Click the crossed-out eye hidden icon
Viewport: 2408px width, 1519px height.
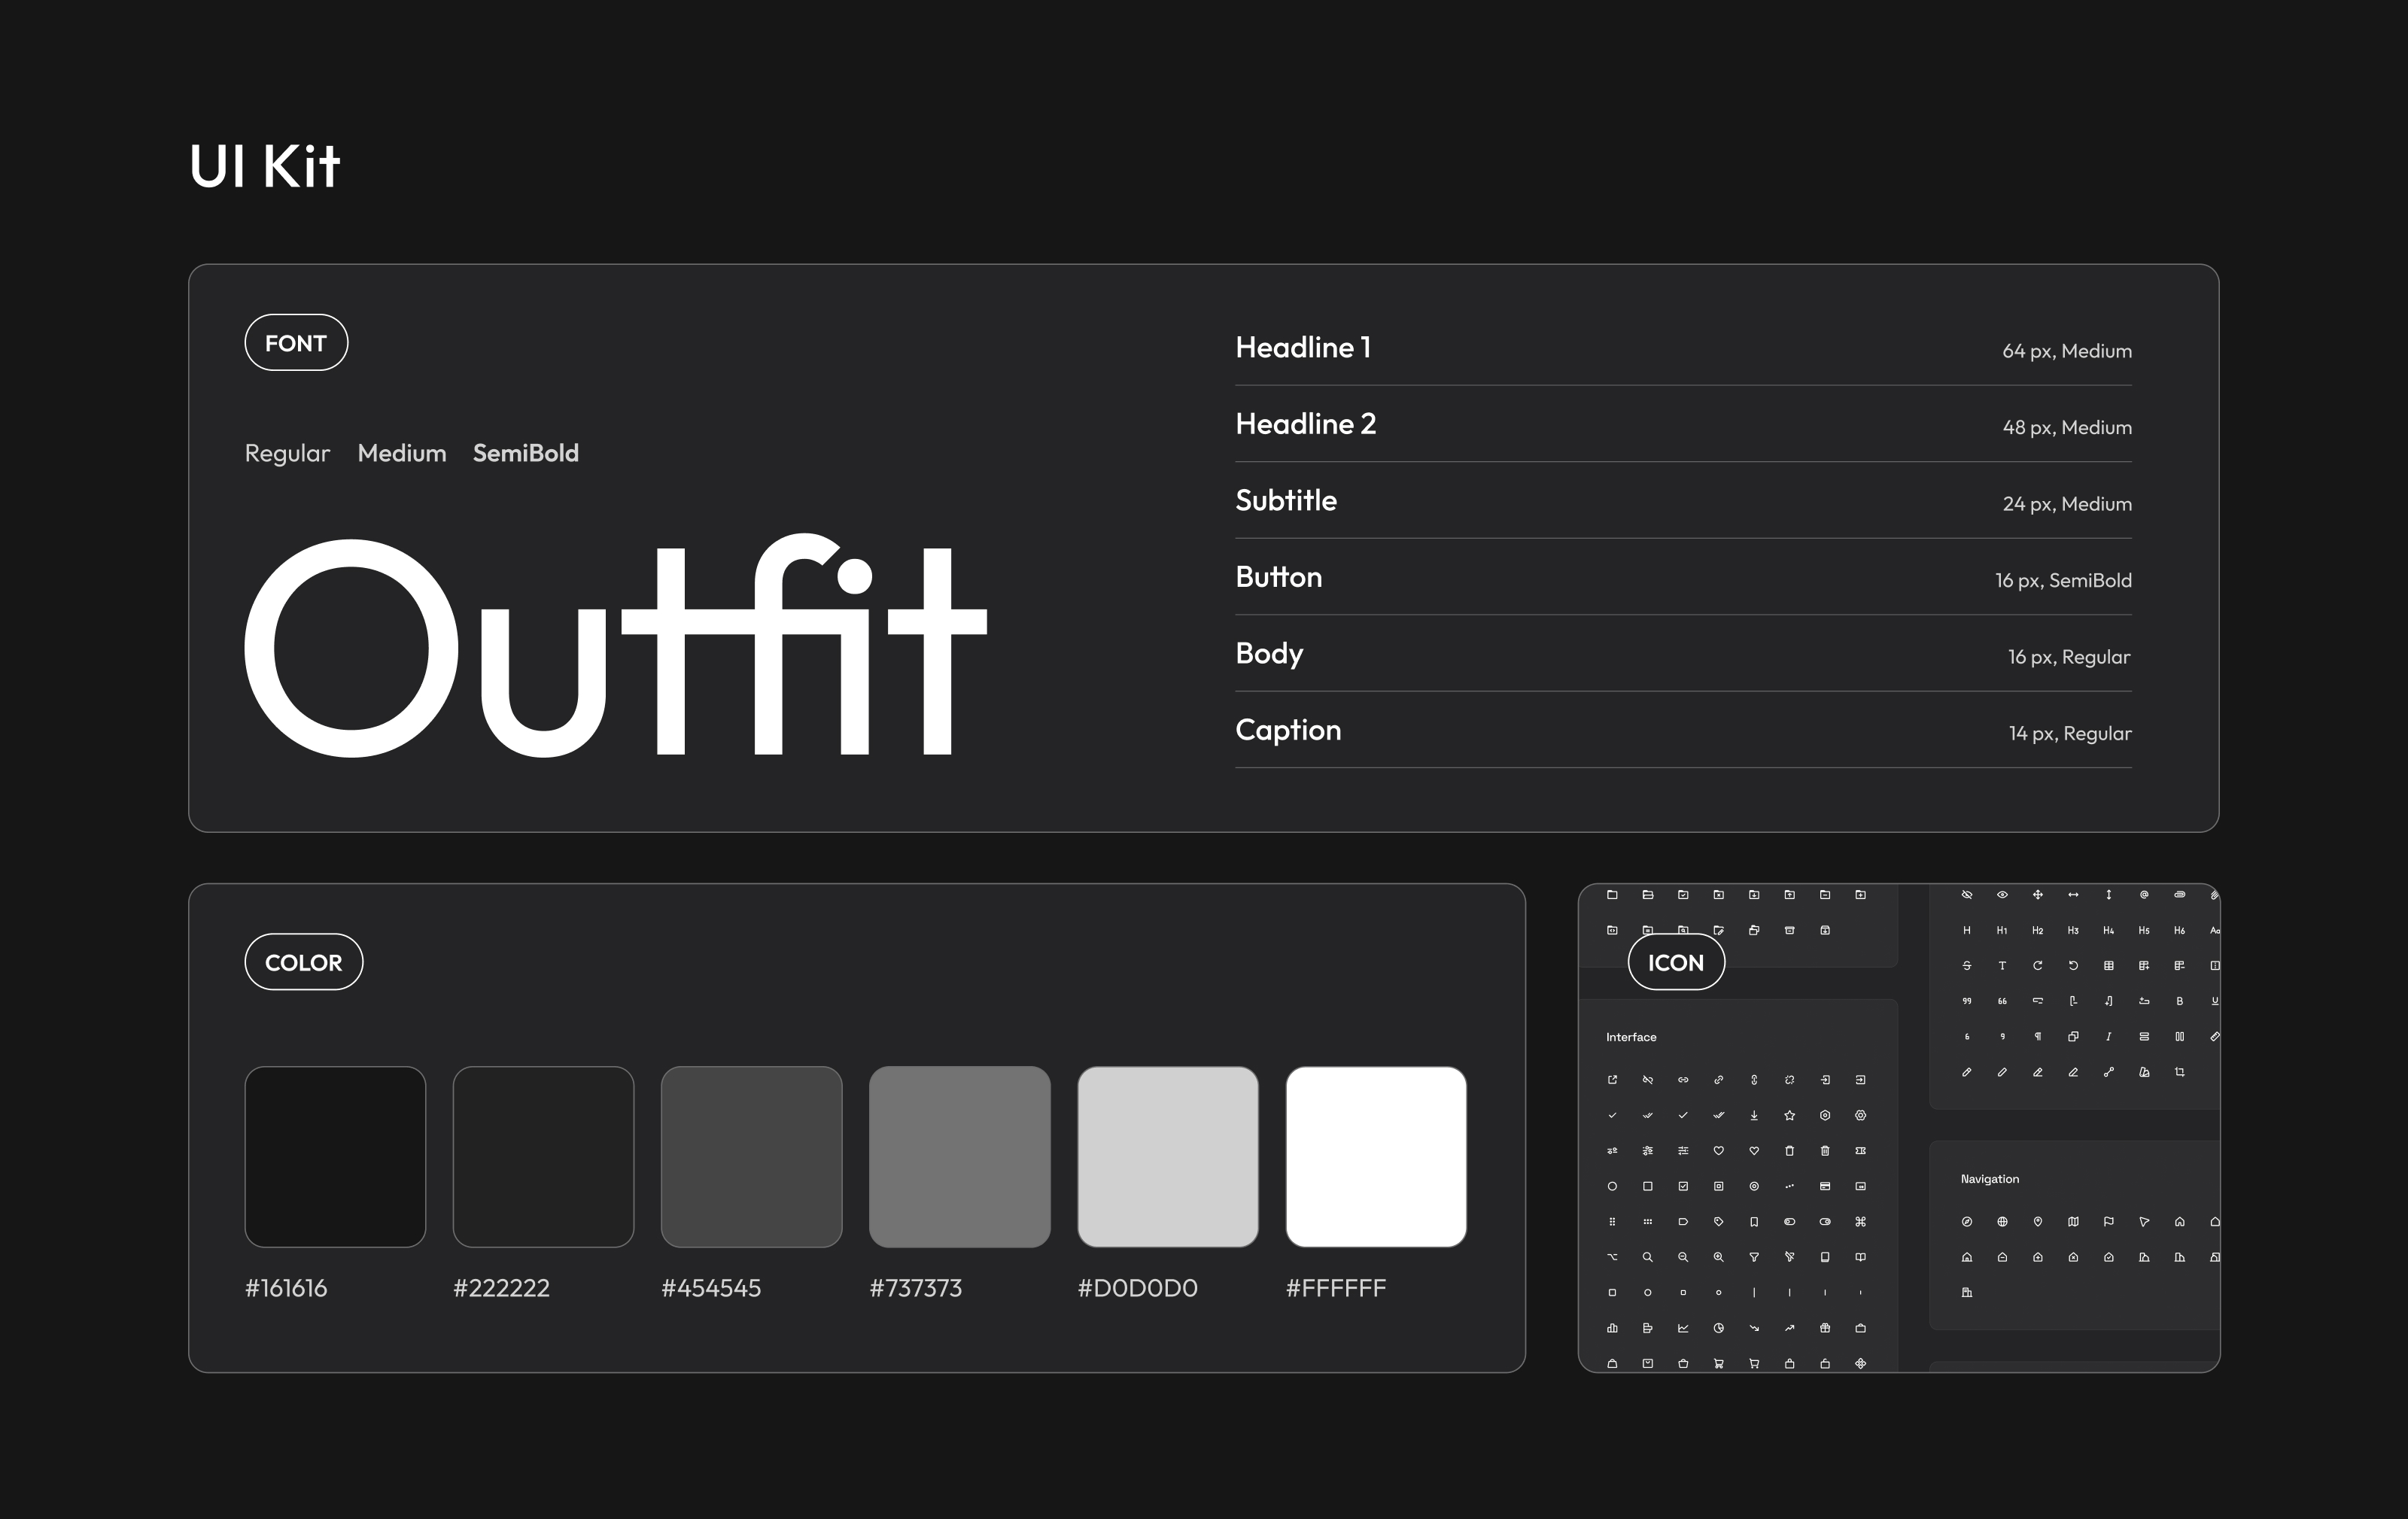[x=1966, y=895]
